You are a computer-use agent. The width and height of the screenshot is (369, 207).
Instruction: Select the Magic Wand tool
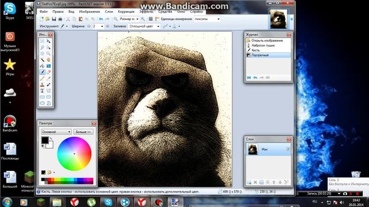(x=42, y=60)
